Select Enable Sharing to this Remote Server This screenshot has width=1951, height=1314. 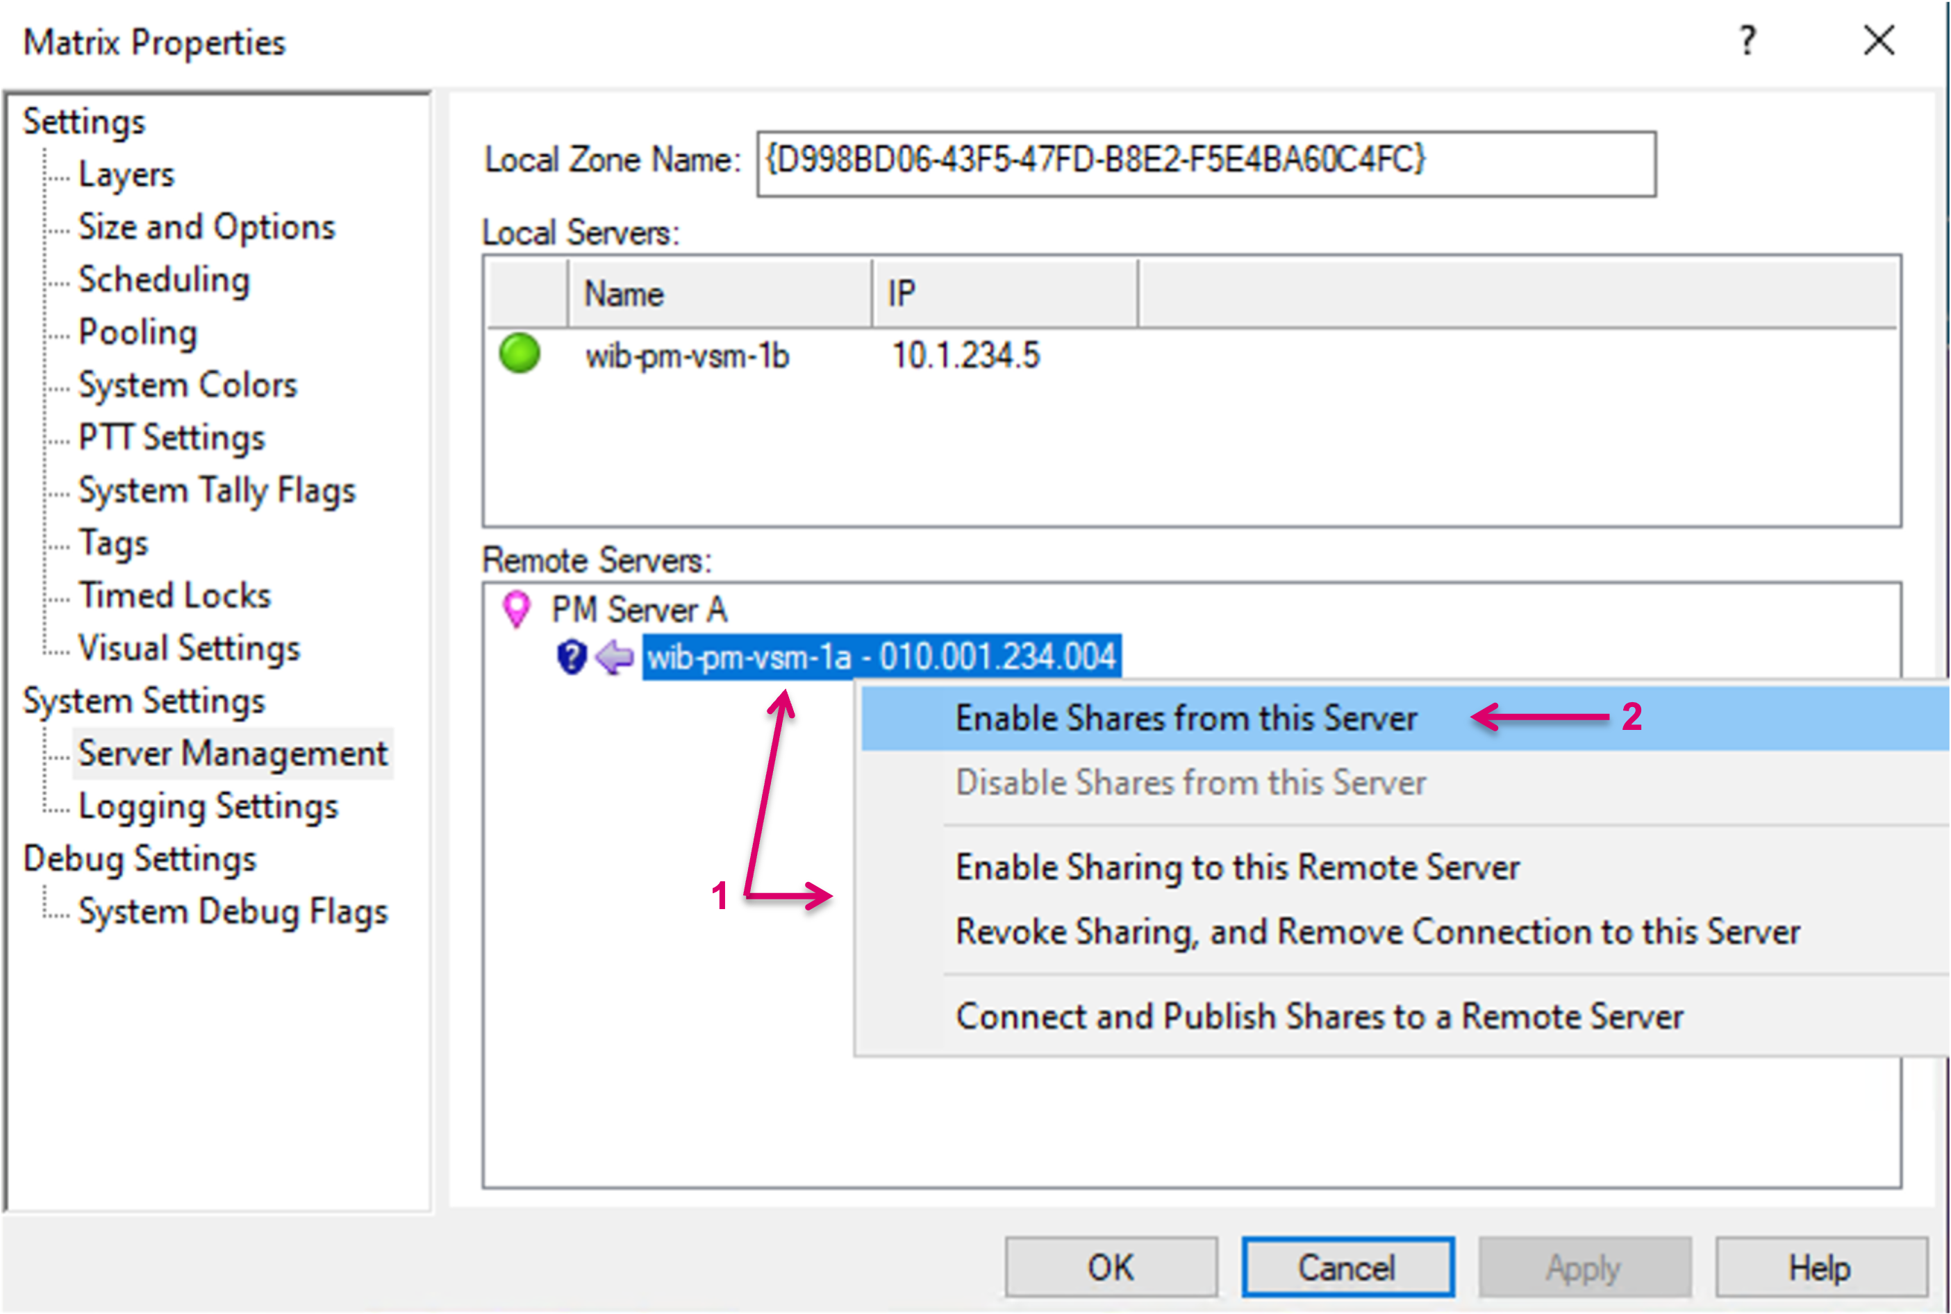1237,867
